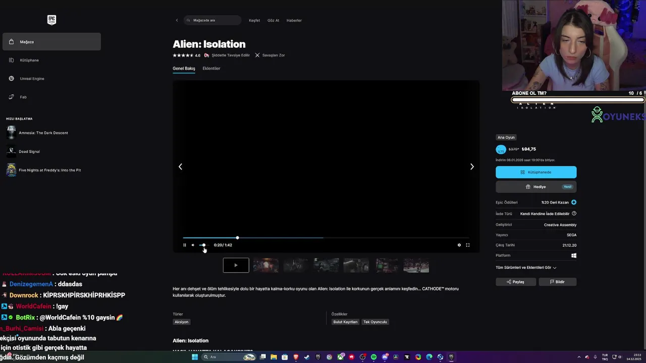
Task: Click the Creative Assembly developer name
Action: tap(560, 225)
